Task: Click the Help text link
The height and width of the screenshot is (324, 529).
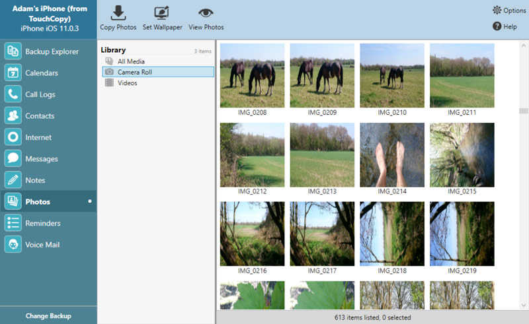Action: 510,26
